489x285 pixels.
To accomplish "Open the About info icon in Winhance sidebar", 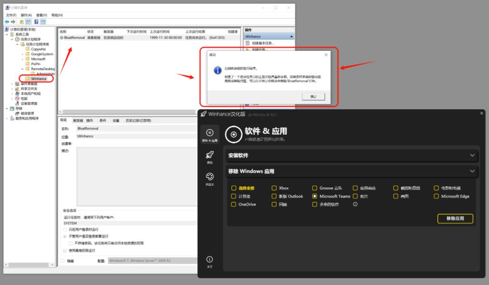I will pyautogui.click(x=210, y=259).
